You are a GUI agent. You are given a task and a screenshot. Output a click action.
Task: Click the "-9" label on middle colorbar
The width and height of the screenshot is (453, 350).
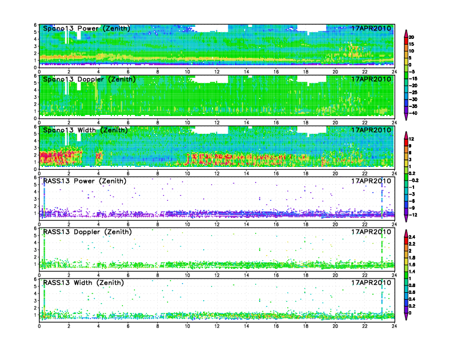click(412, 208)
